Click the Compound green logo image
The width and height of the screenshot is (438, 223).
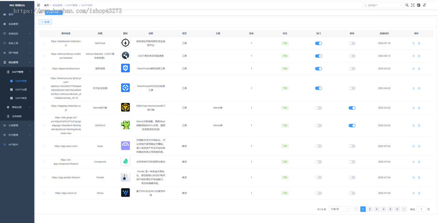pos(125,161)
